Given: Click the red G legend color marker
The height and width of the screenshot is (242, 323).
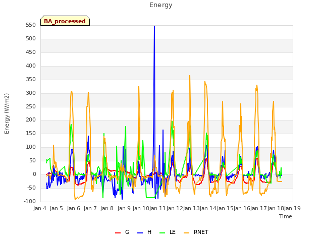Looking at the screenshot, I should (118, 233).
